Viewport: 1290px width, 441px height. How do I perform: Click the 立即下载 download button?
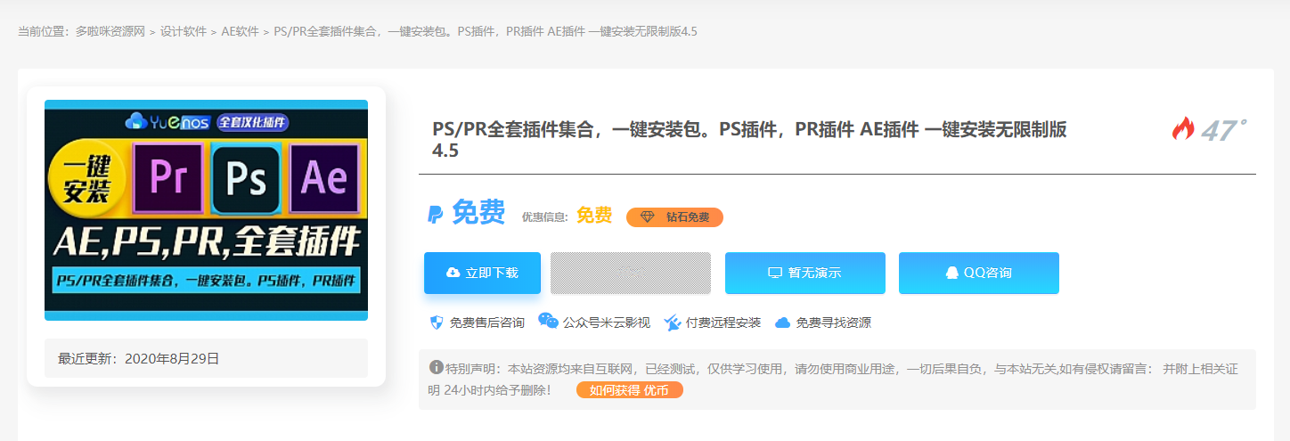point(482,273)
